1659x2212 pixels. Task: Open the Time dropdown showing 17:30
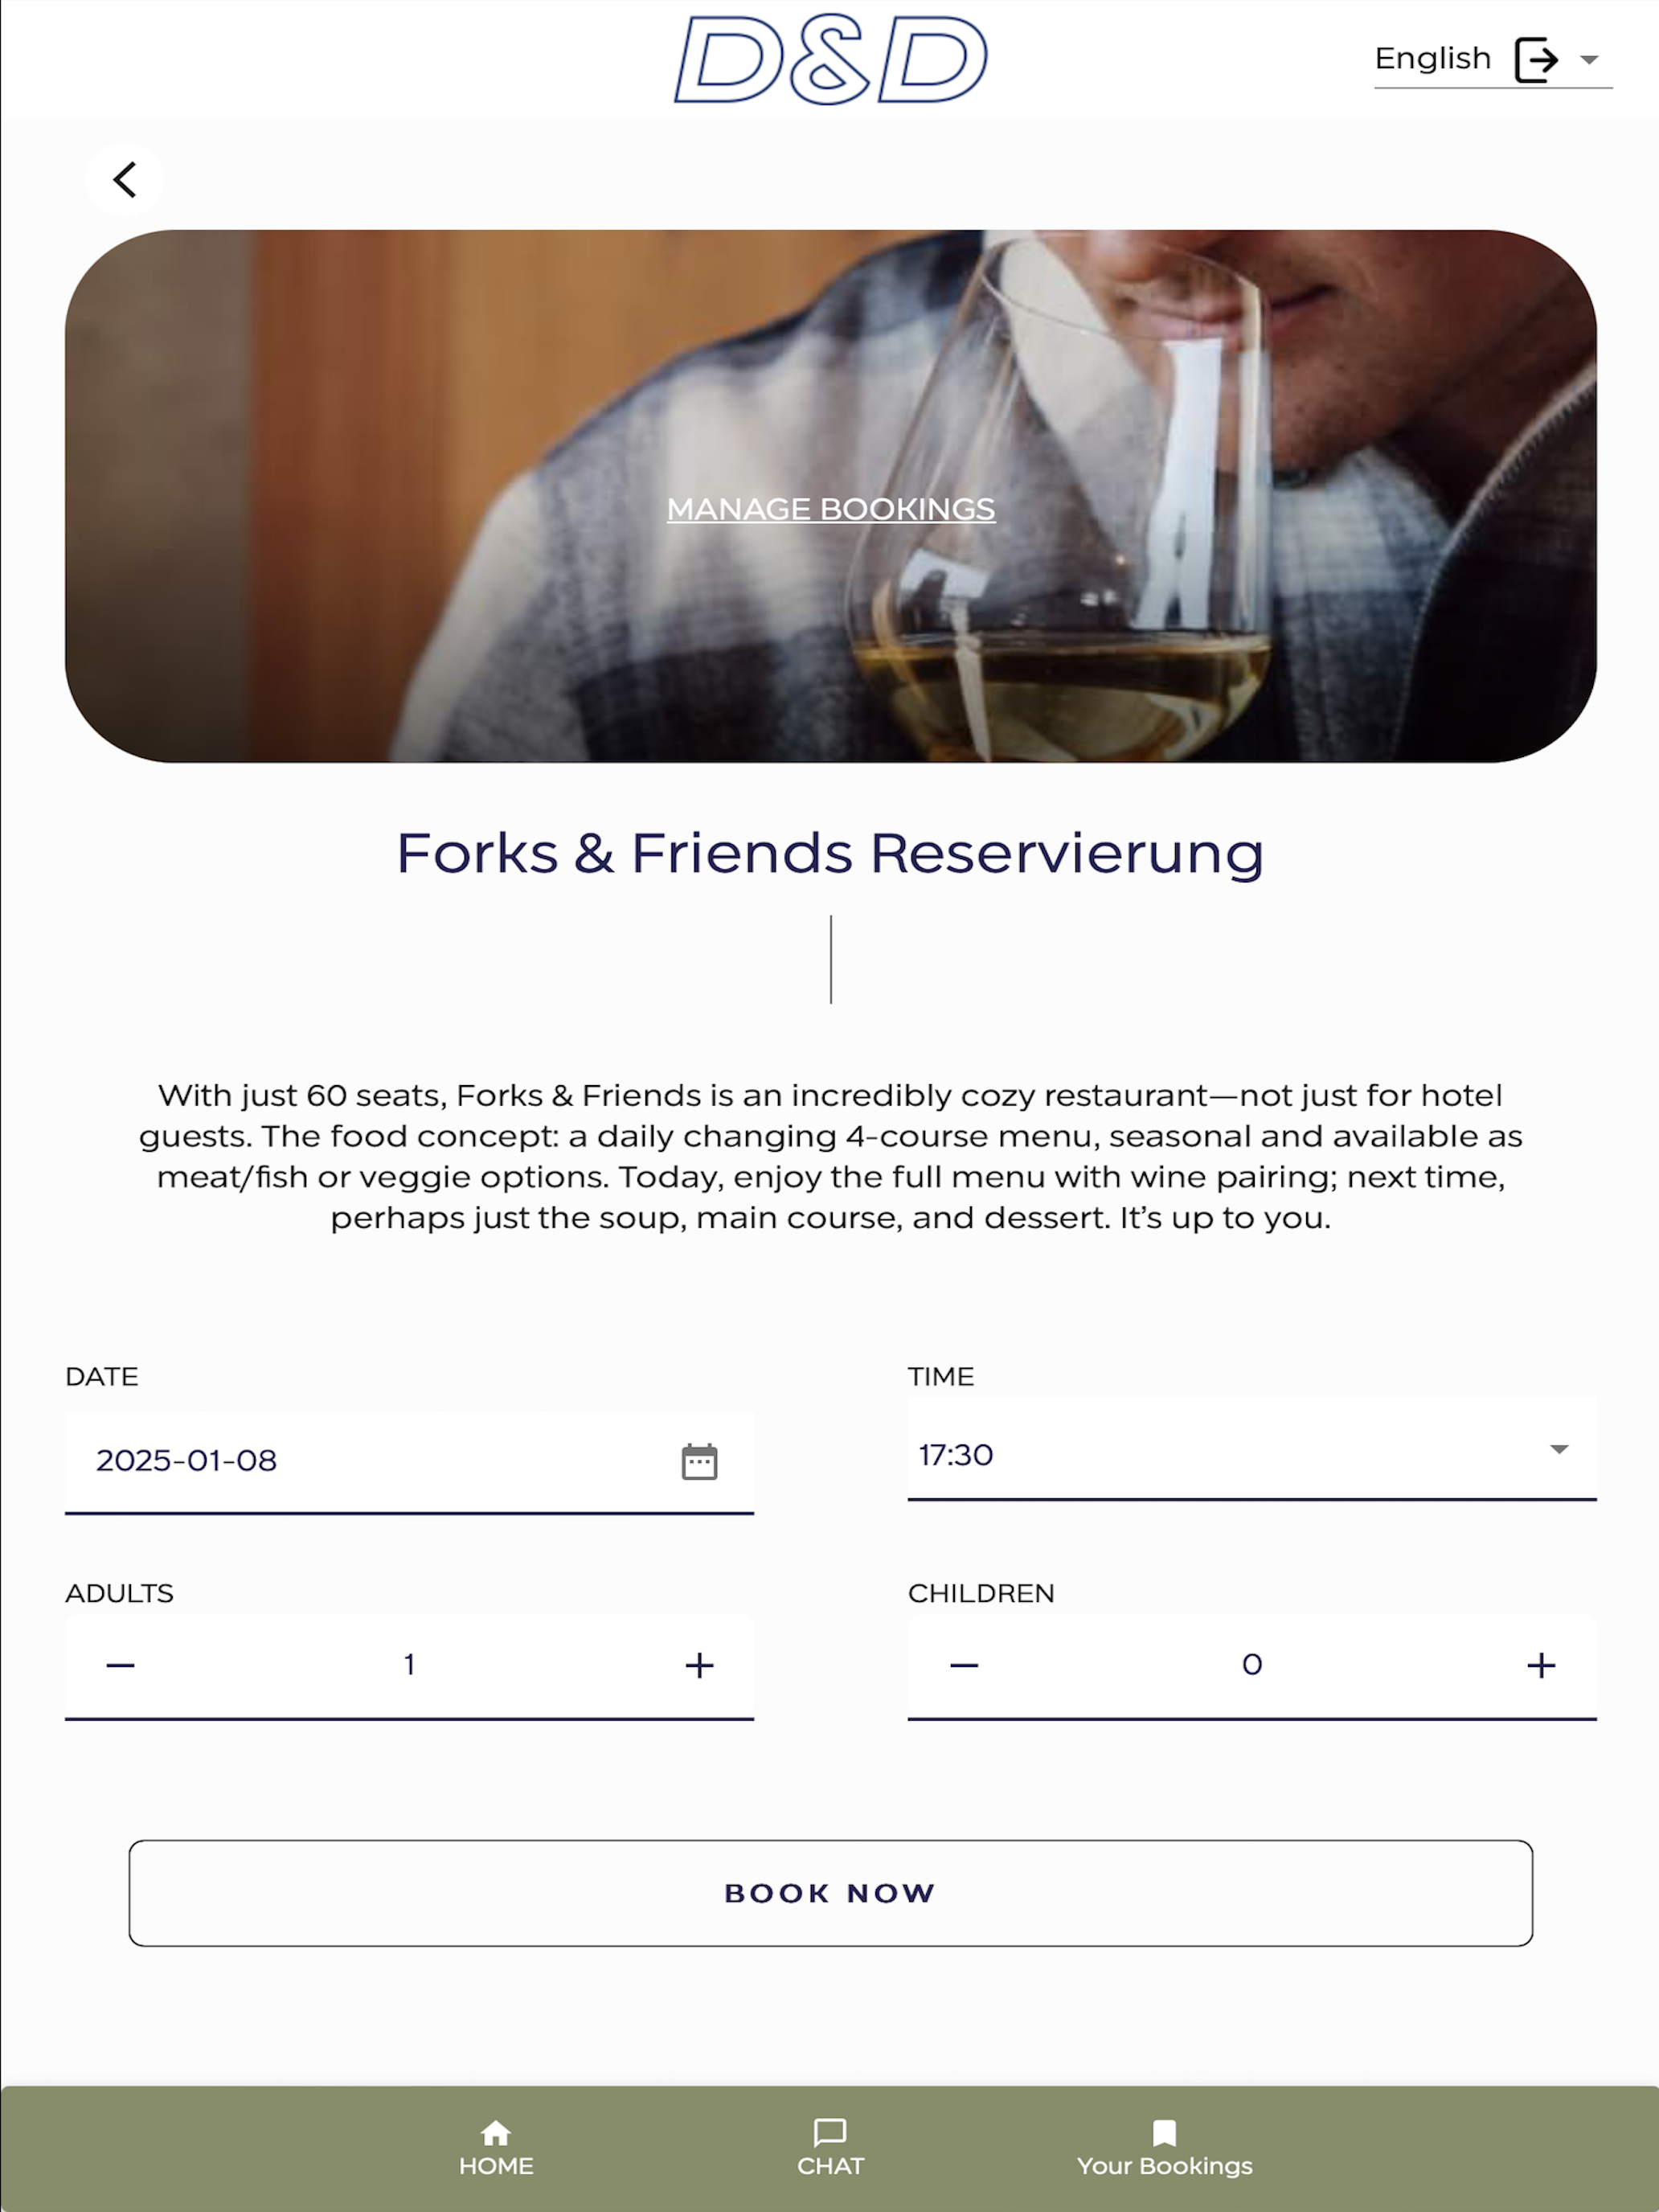[1252, 1450]
